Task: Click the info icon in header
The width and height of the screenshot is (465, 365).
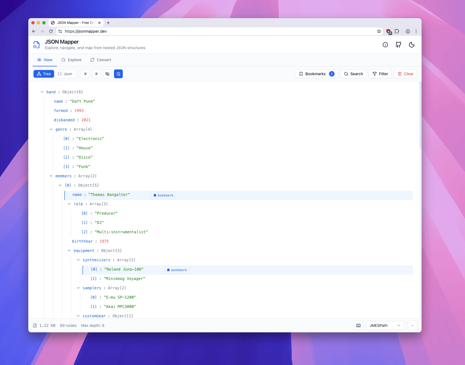Action: pos(385,45)
